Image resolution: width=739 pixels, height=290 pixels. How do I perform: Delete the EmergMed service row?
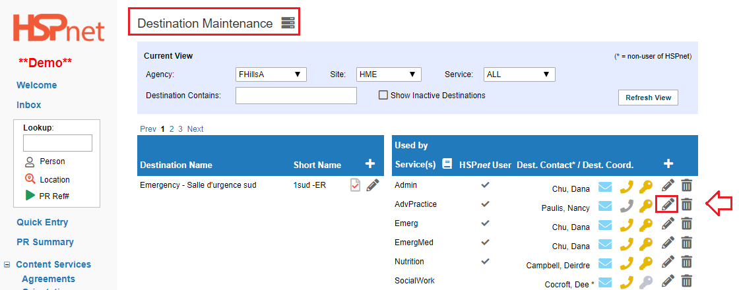pyautogui.click(x=687, y=243)
